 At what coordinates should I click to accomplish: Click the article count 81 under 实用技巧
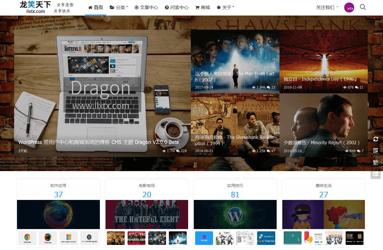click(x=235, y=195)
